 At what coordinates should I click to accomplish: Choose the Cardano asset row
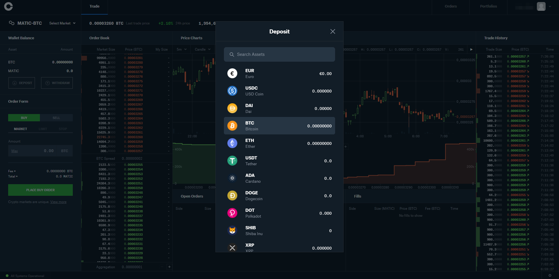(x=279, y=178)
